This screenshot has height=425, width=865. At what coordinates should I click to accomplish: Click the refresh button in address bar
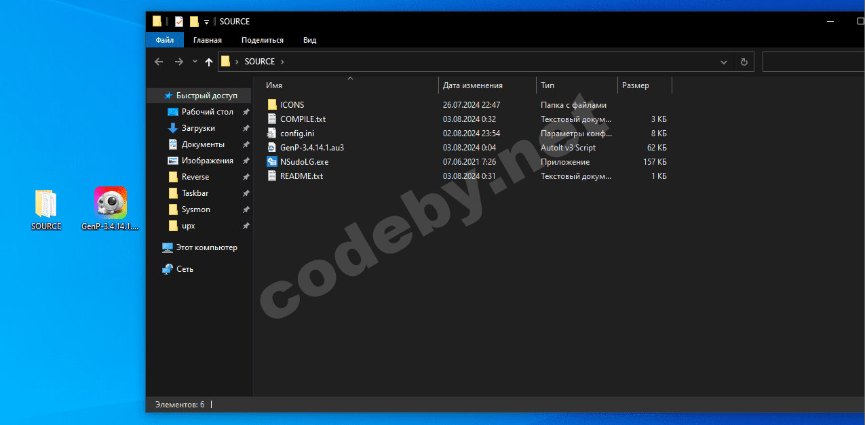click(744, 62)
